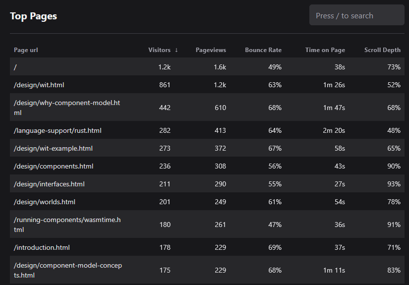Open /design/wit-example.html page link
Screen dimensions: 409x285
tap(53, 148)
